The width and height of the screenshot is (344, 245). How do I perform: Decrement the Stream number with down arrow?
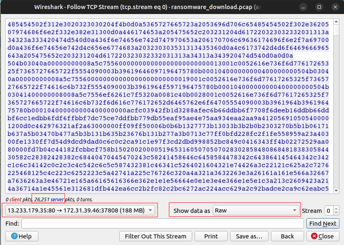click(336, 213)
